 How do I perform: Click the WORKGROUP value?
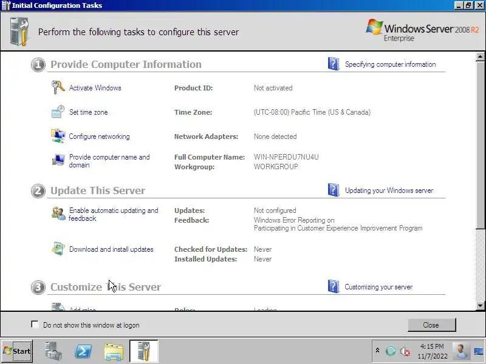point(276,166)
